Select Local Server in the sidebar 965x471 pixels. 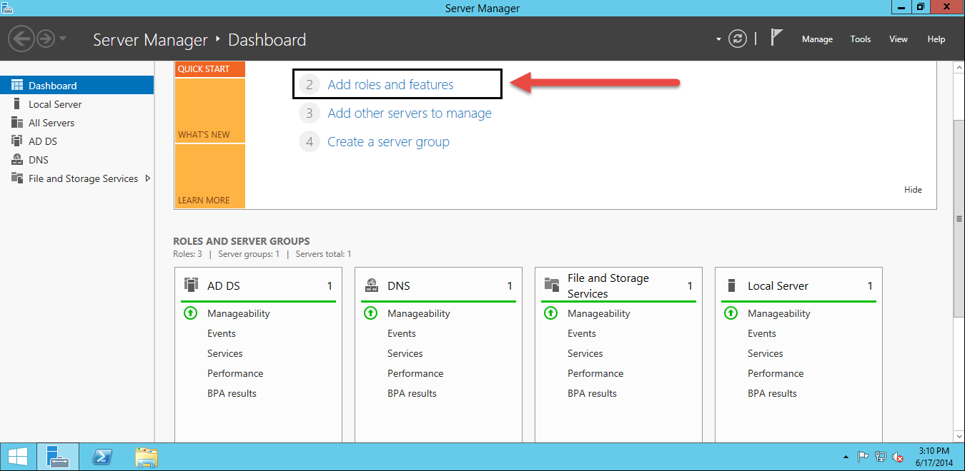pyautogui.click(x=76, y=104)
